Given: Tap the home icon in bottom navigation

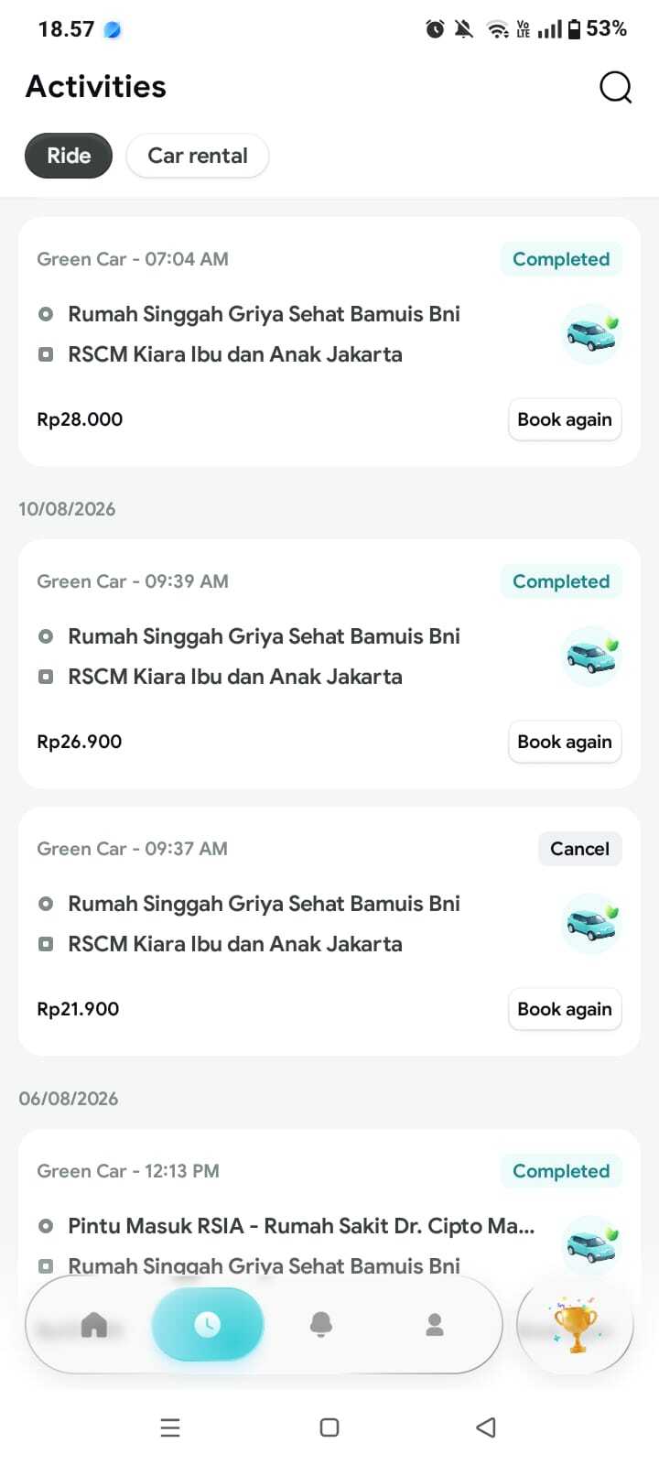Looking at the screenshot, I should pos(94,1324).
